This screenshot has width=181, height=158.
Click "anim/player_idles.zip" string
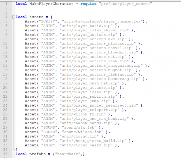[x=86, y=92]
